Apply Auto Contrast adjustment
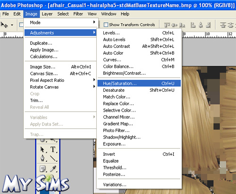Screen dimensions: 236x194 (x=139, y=46)
